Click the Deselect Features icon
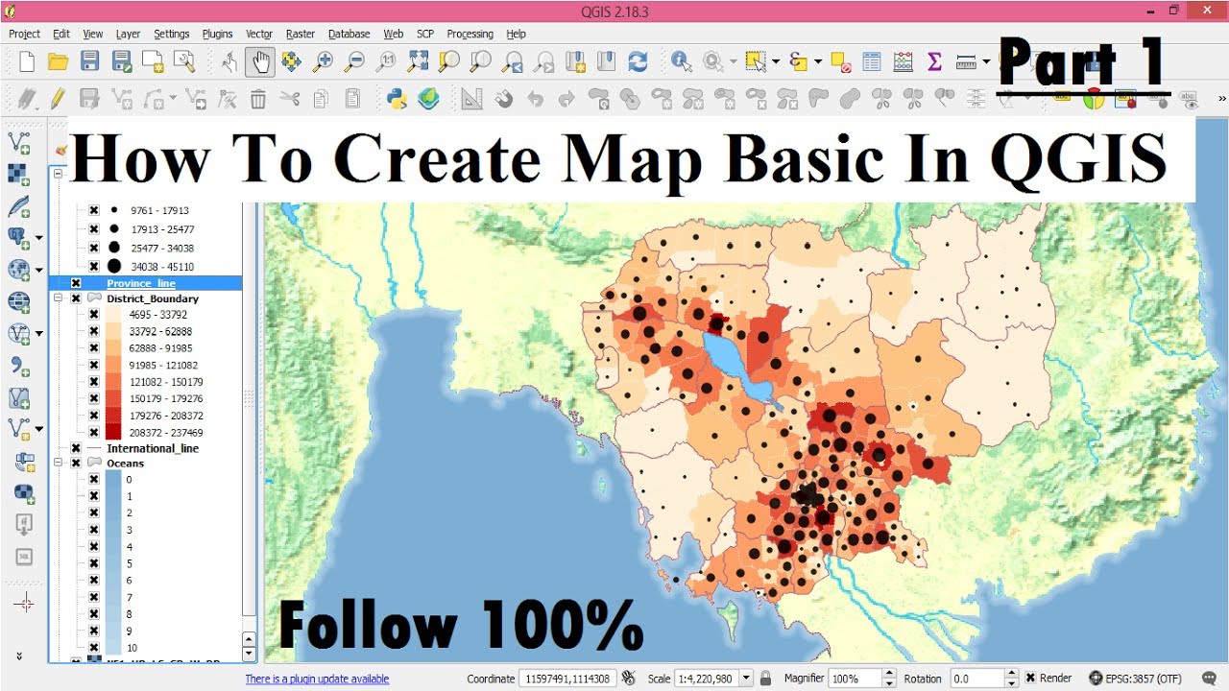 click(840, 62)
